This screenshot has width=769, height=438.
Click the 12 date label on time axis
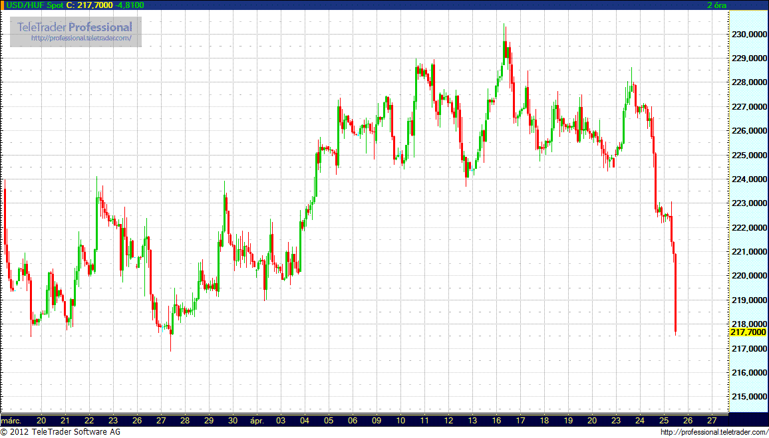point(449,420)
